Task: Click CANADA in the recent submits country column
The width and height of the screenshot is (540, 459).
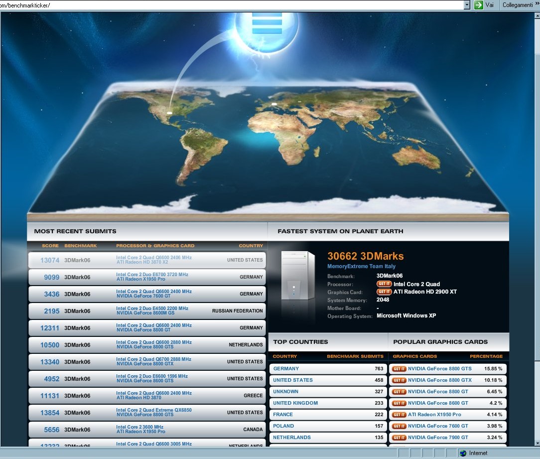Action: click(253, 430)
